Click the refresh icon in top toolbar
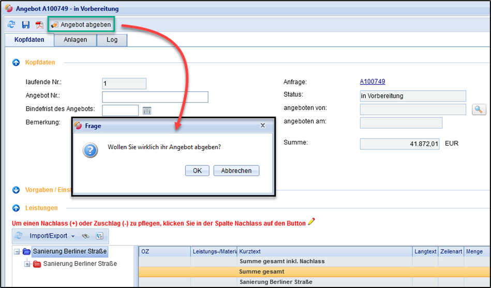Viewport: 491px width, 288px height. (11, 25)
